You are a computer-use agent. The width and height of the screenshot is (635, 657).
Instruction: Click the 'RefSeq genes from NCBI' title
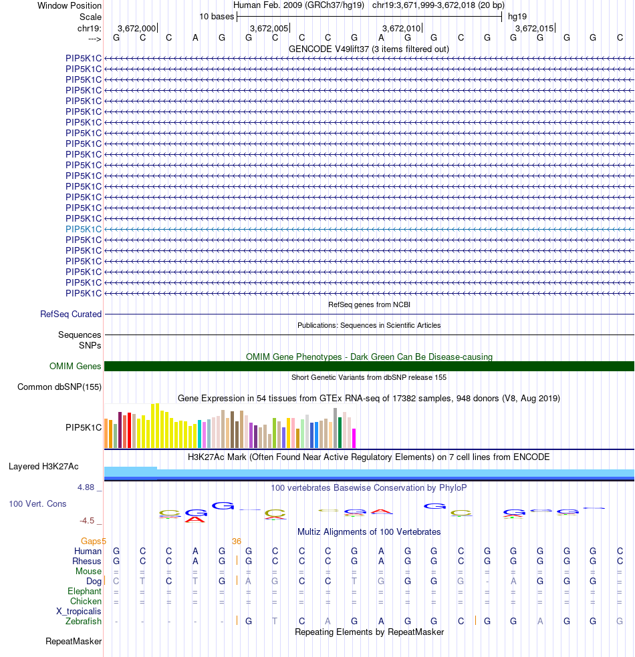(369, 304)
